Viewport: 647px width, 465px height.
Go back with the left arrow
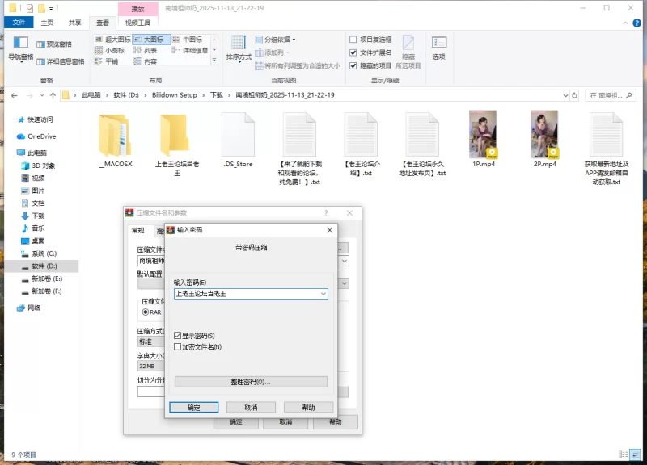15,95
